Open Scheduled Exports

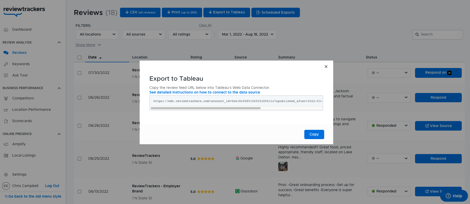click(276, 12)
